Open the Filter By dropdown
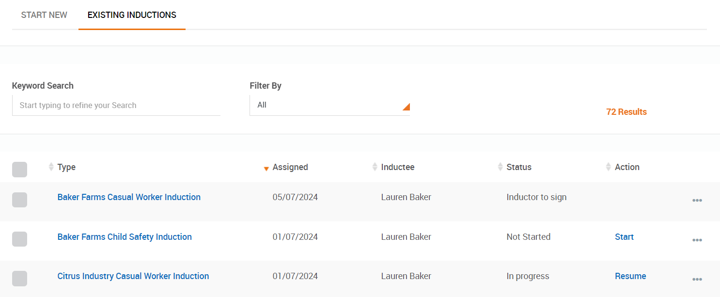720x297 pixels. [x=330, y=105]
